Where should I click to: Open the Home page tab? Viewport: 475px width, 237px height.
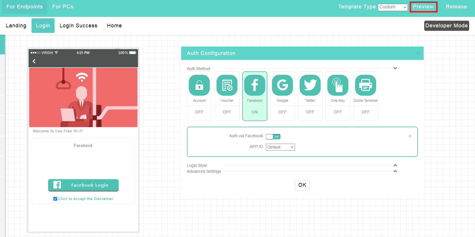[x=114, y=26]
